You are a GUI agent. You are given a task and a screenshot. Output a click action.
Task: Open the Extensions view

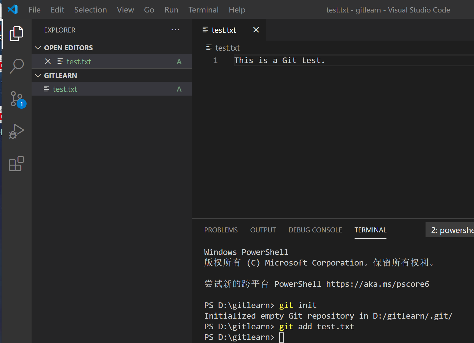(16, 164)
